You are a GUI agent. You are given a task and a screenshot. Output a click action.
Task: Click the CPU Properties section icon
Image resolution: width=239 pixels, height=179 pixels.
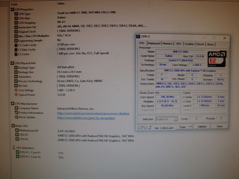12,10
